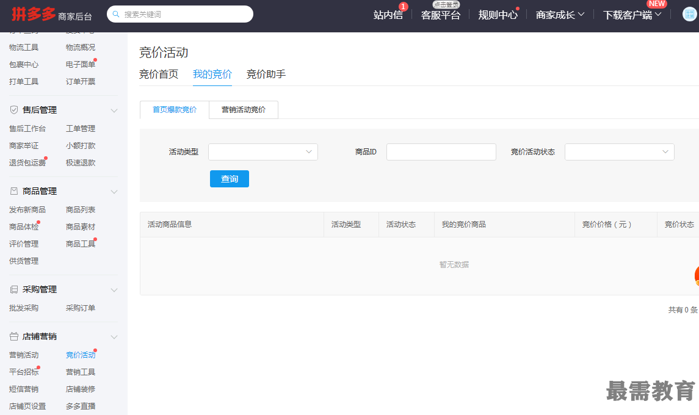Open 工单管理 in sidebar
The image size is (699, 415).
[x=80, y=128]
